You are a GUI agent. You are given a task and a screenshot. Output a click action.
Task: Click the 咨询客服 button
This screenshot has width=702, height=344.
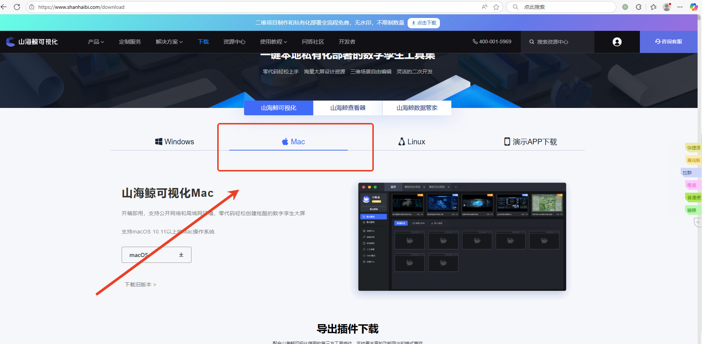coord(669,42)
